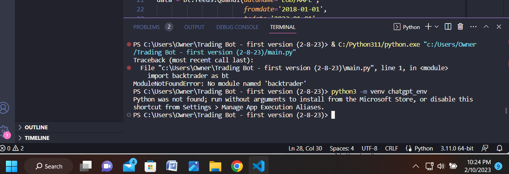Open the Windows Start menu
This screenshot has width=509, height=174.
tap(11, 166)
